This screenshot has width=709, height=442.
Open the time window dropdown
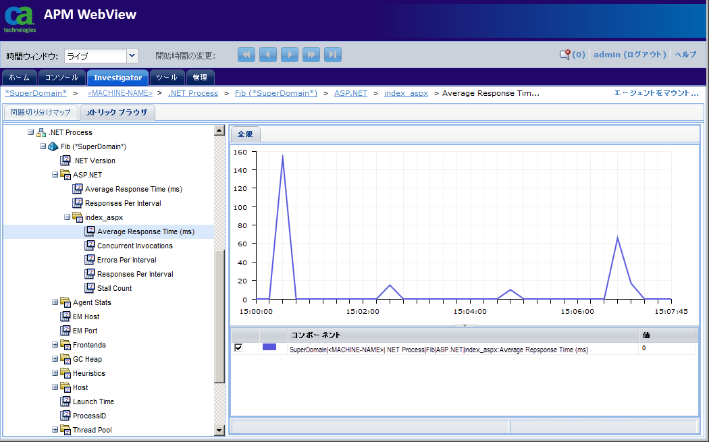coord(132,56)
